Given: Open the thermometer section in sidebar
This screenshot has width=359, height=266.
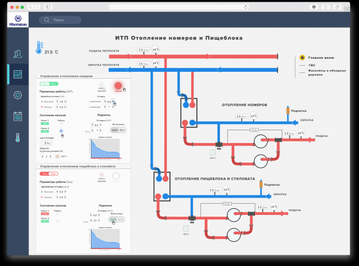Looking at the screenshot, I should click(17, 137).
